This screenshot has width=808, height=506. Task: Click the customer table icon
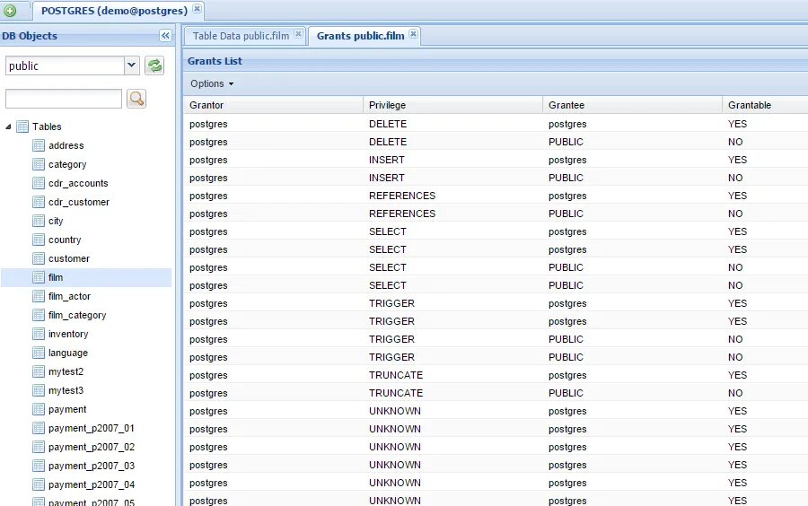tap(39, 258)
